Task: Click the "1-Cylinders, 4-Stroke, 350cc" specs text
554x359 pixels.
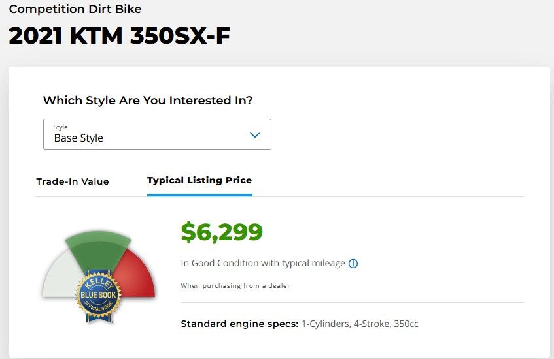Action: [x=360, y=324]
